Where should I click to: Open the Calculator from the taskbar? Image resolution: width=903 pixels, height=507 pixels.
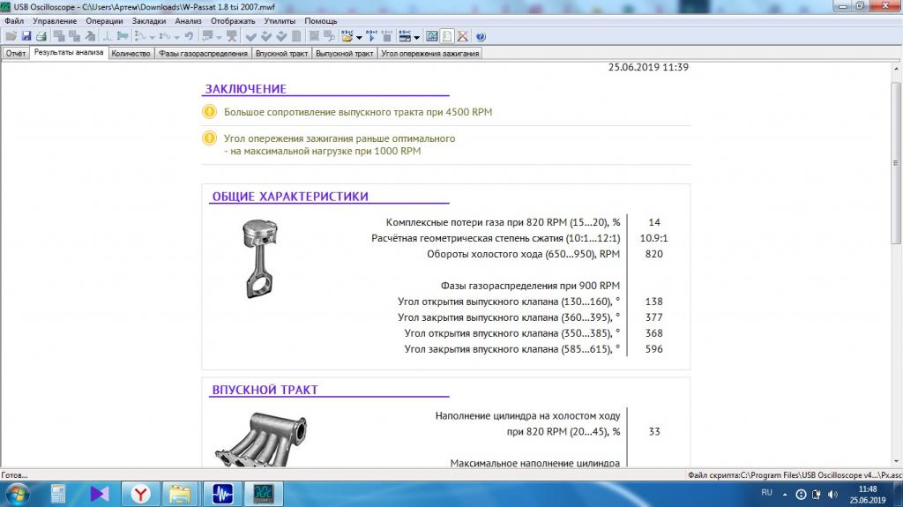(x=57, y=494)
